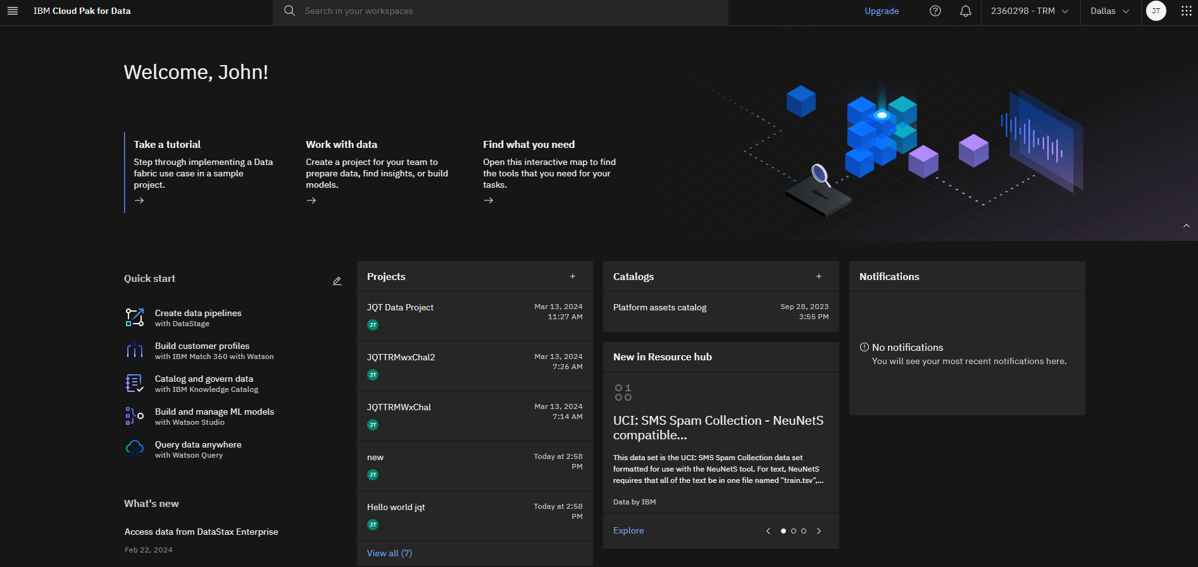The width and height of the screenshot is (1198, 567).
Task: Open the notifications bell icon
Action: [x=965, y=11]
